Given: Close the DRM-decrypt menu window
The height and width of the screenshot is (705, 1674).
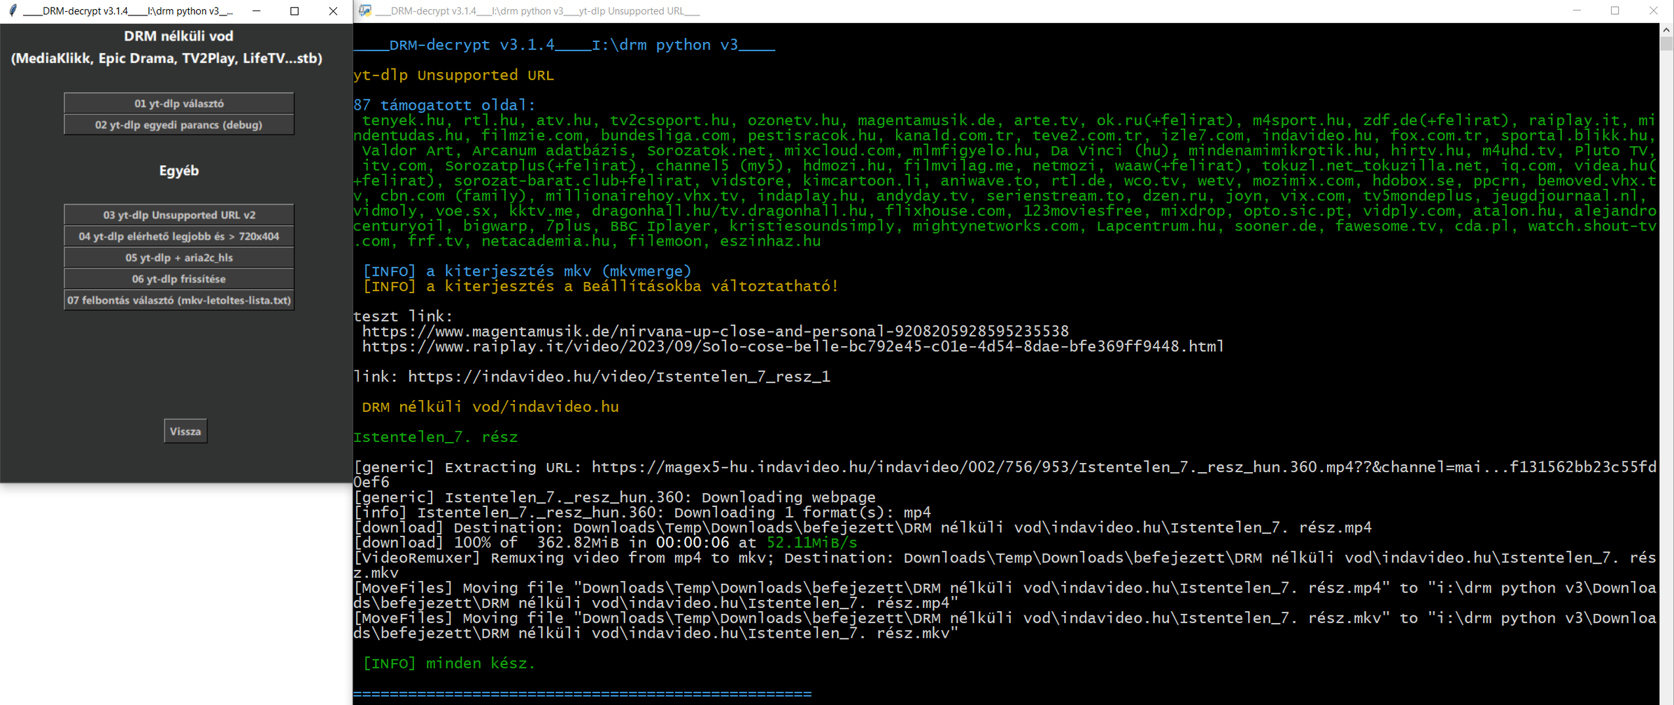Looking at the screenshot, I should point(333,10).
